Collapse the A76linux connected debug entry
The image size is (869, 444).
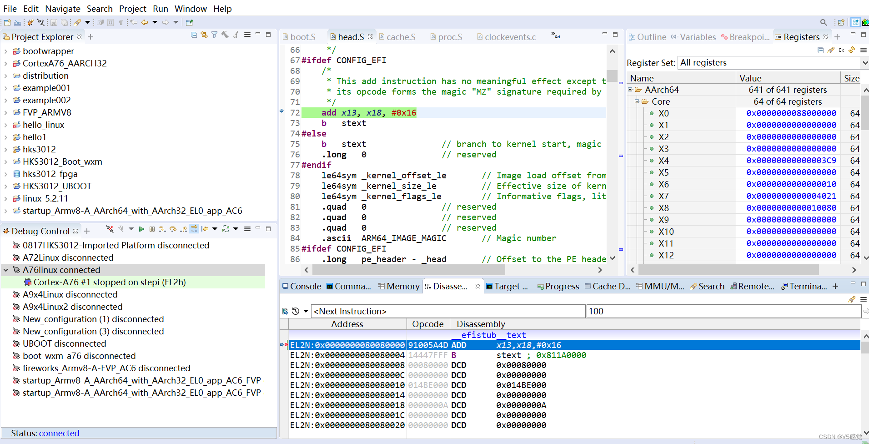click(6, 269)
